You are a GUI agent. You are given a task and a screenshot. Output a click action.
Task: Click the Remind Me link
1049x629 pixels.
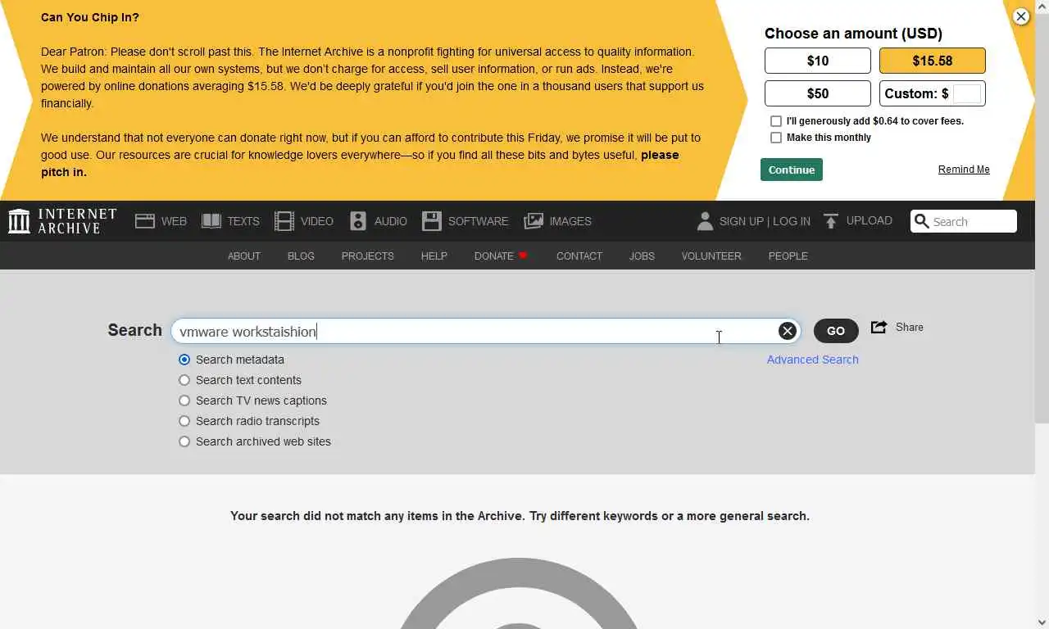[964, 170]
